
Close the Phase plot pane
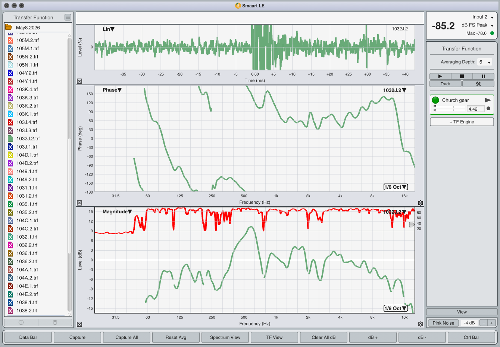click(79, 203)
